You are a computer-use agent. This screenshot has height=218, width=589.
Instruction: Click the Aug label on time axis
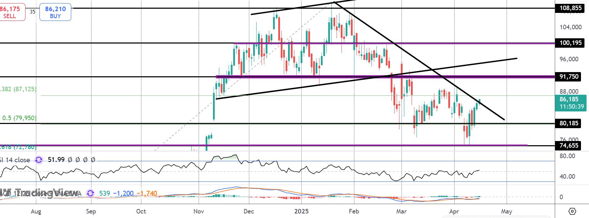coord(36,211)
